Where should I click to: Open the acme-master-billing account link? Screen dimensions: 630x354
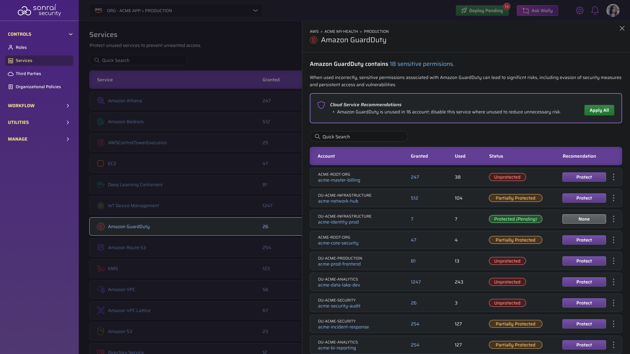coord(339,180)
